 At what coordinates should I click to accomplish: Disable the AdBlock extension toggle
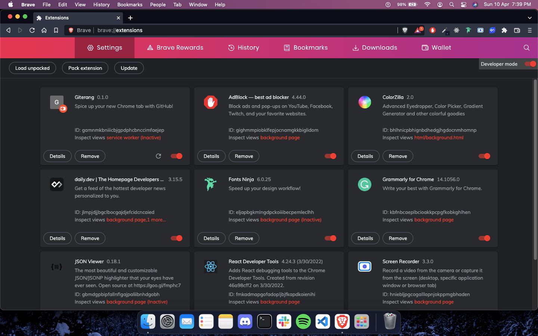[x=331, y=156]
